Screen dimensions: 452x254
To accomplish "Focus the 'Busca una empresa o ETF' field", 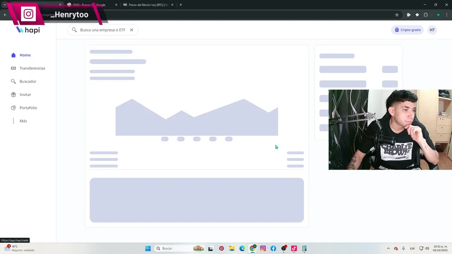I will point(103,30).
